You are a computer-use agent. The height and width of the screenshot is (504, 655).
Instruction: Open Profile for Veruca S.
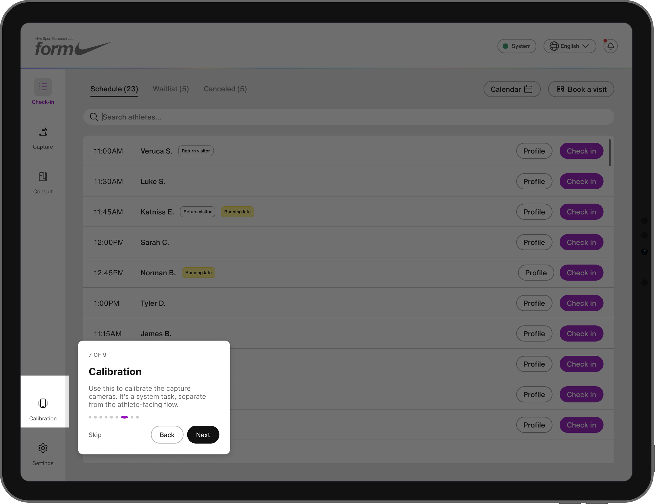[x=534, y=151]
